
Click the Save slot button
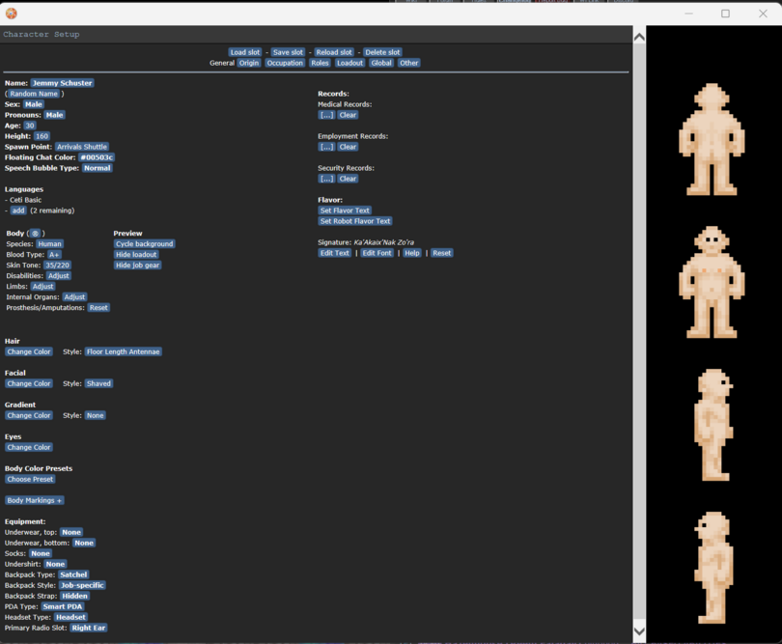[x=288, y=52]
